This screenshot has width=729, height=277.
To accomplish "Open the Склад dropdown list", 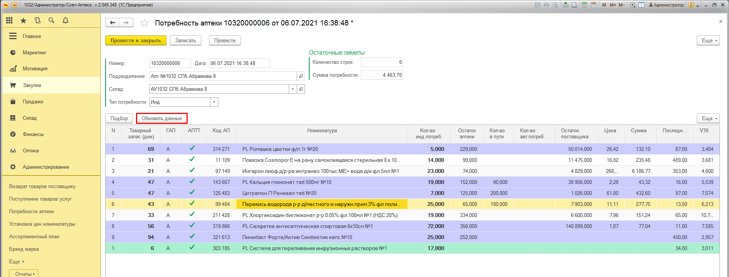I will click(293, 89).
